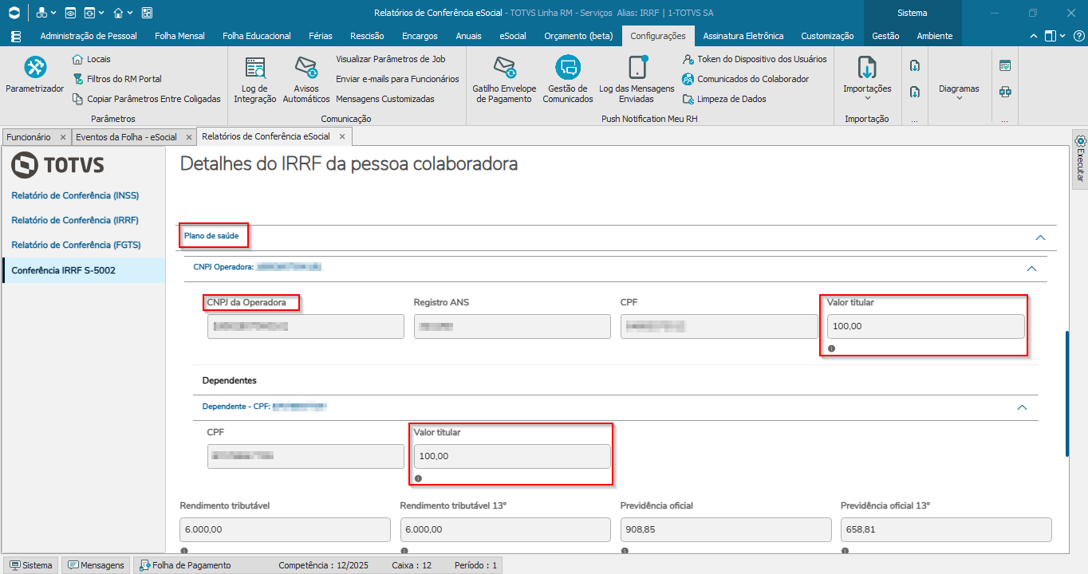The image size is (1088, 574).
Task: Switch to the eSocial ribbon tab
Action: [513, 36]
